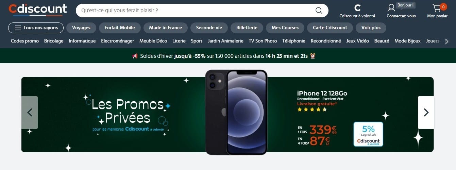
Task: Open the Mon panier shopping cart icon
Action: [437, 7]
